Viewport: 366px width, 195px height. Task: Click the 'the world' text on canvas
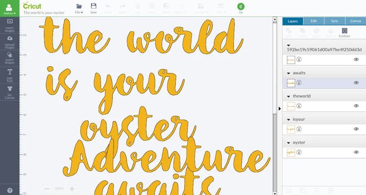(x=142, y=36)
